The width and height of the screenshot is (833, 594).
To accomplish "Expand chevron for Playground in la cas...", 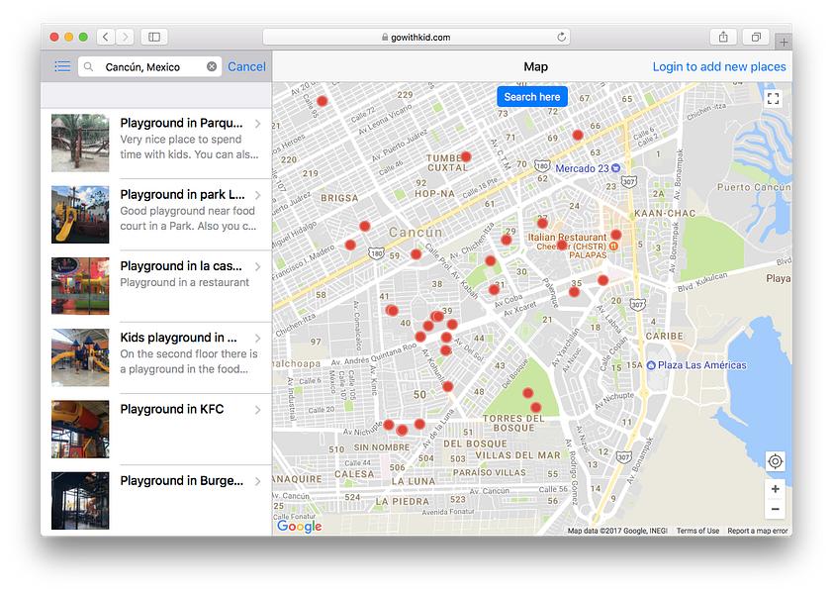I will pyautogui.click(x=257, y=266).
